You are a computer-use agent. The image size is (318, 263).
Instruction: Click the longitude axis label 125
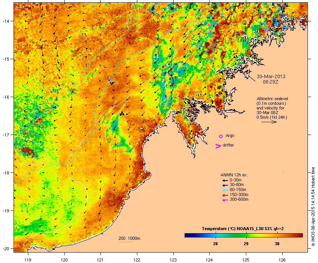(x=246, y=260)
